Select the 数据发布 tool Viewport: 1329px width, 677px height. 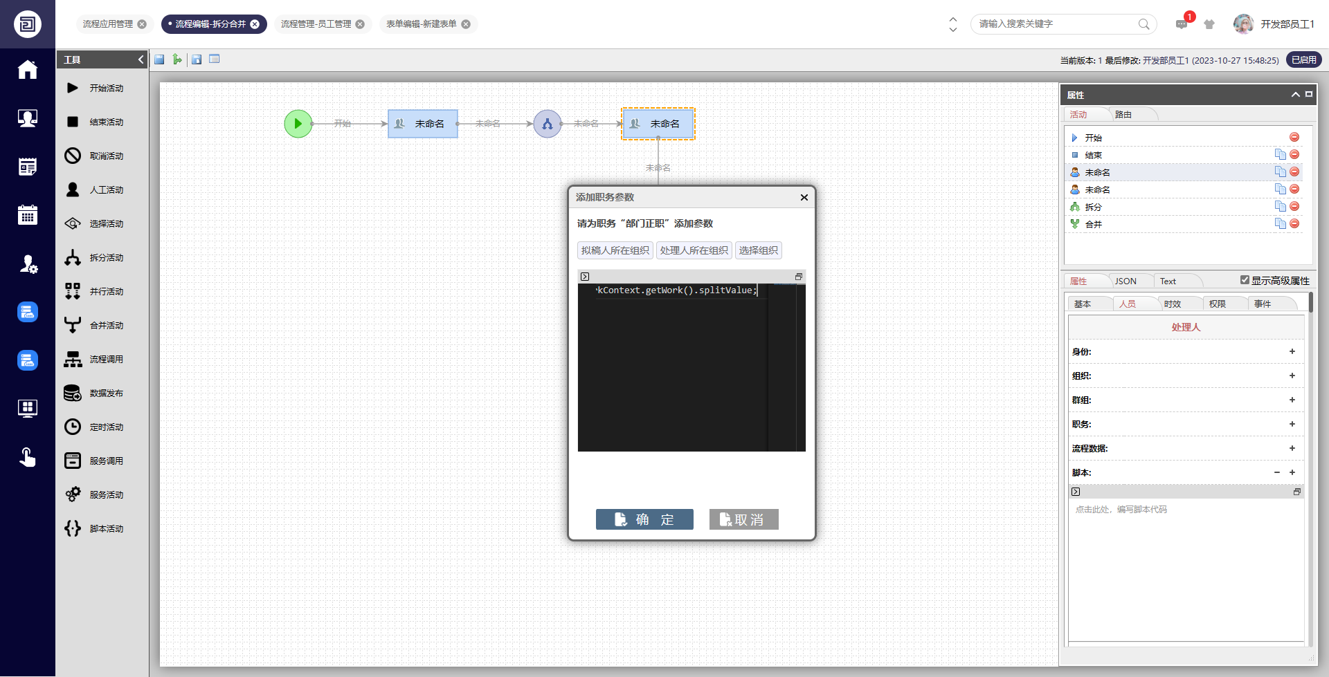tap(95, 393)
